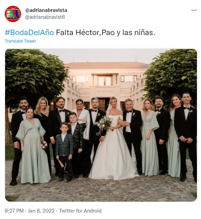Viewport: 201px width, 219px height.
Task: Follow the #BodaDelAño hashtag
Action: click(x=29, y=33)
